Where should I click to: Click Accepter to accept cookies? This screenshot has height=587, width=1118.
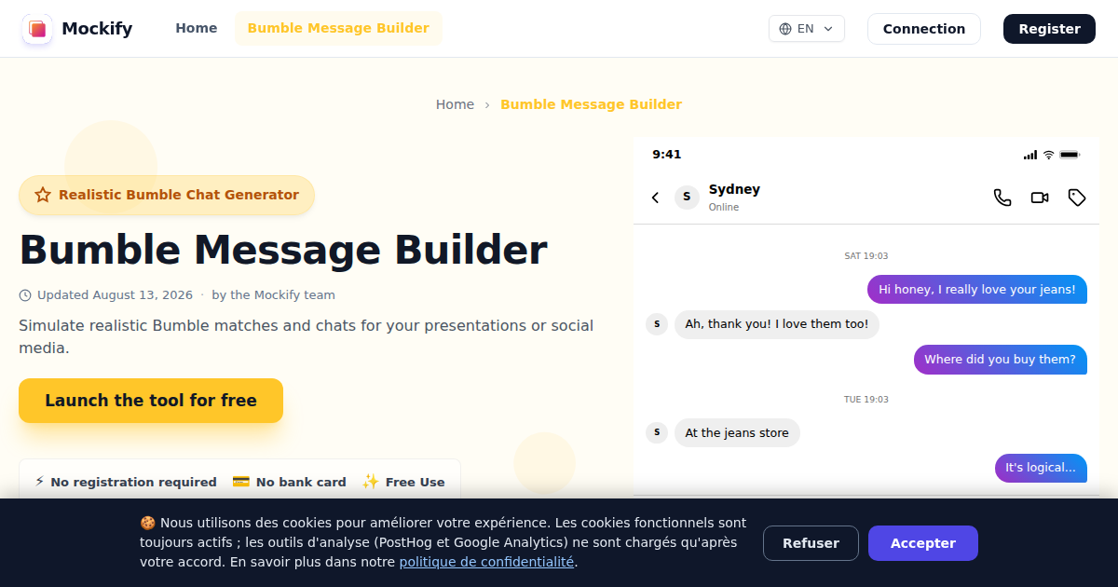tap(923, 543)
